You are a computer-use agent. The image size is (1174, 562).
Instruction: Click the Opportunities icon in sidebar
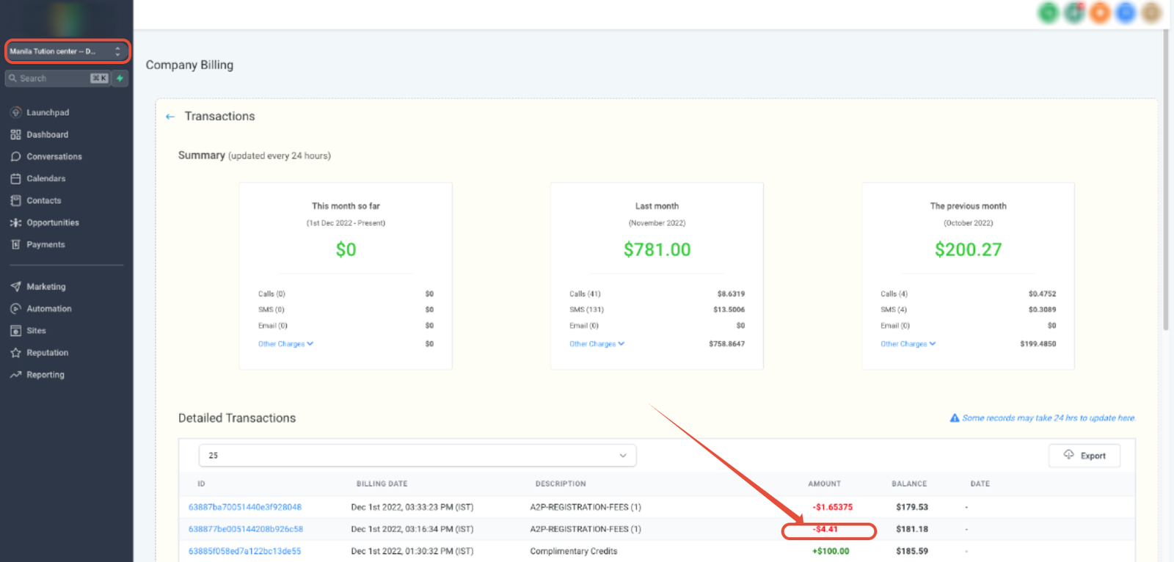pos(15,222)
